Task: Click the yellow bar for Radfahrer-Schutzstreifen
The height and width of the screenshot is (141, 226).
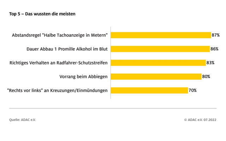Action: [x=158, y=63]
